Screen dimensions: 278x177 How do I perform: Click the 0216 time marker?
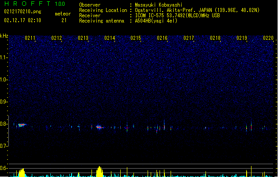click(x=162, y=38)
